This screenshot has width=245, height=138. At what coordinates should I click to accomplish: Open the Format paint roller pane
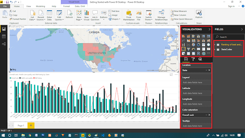click(x=193, y=59)
